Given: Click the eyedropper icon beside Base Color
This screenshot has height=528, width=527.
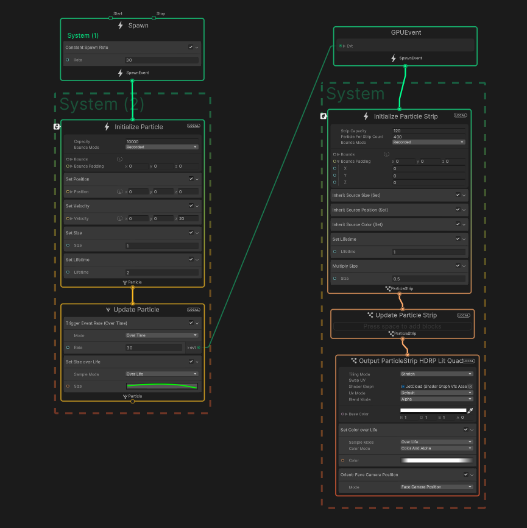Looking at the screenshot, I should pyautogui.click(x=470, y=410).
